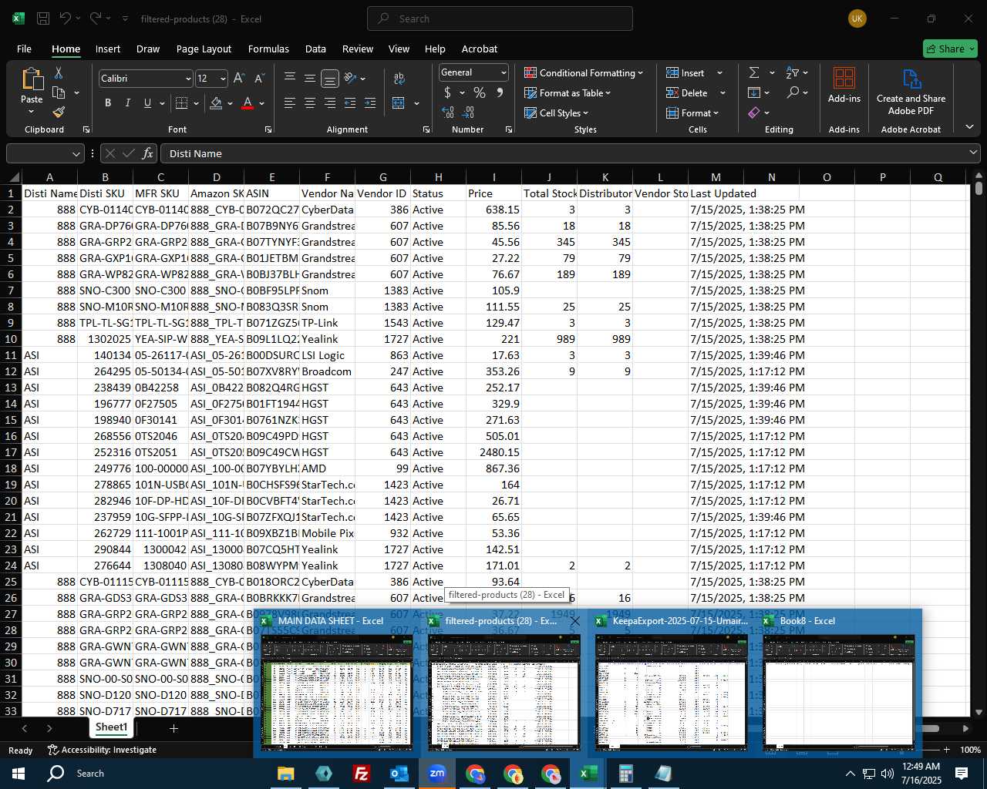This screenshot has width=987, height=789.
Task: Switch to the Insert ribbon tab
Action: click(x=108, y=49)
